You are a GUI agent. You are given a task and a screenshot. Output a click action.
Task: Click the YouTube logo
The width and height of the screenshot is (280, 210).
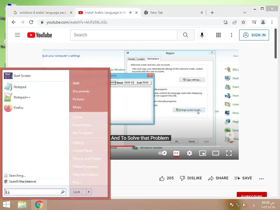pyautogui.click(x=40, y=35)
